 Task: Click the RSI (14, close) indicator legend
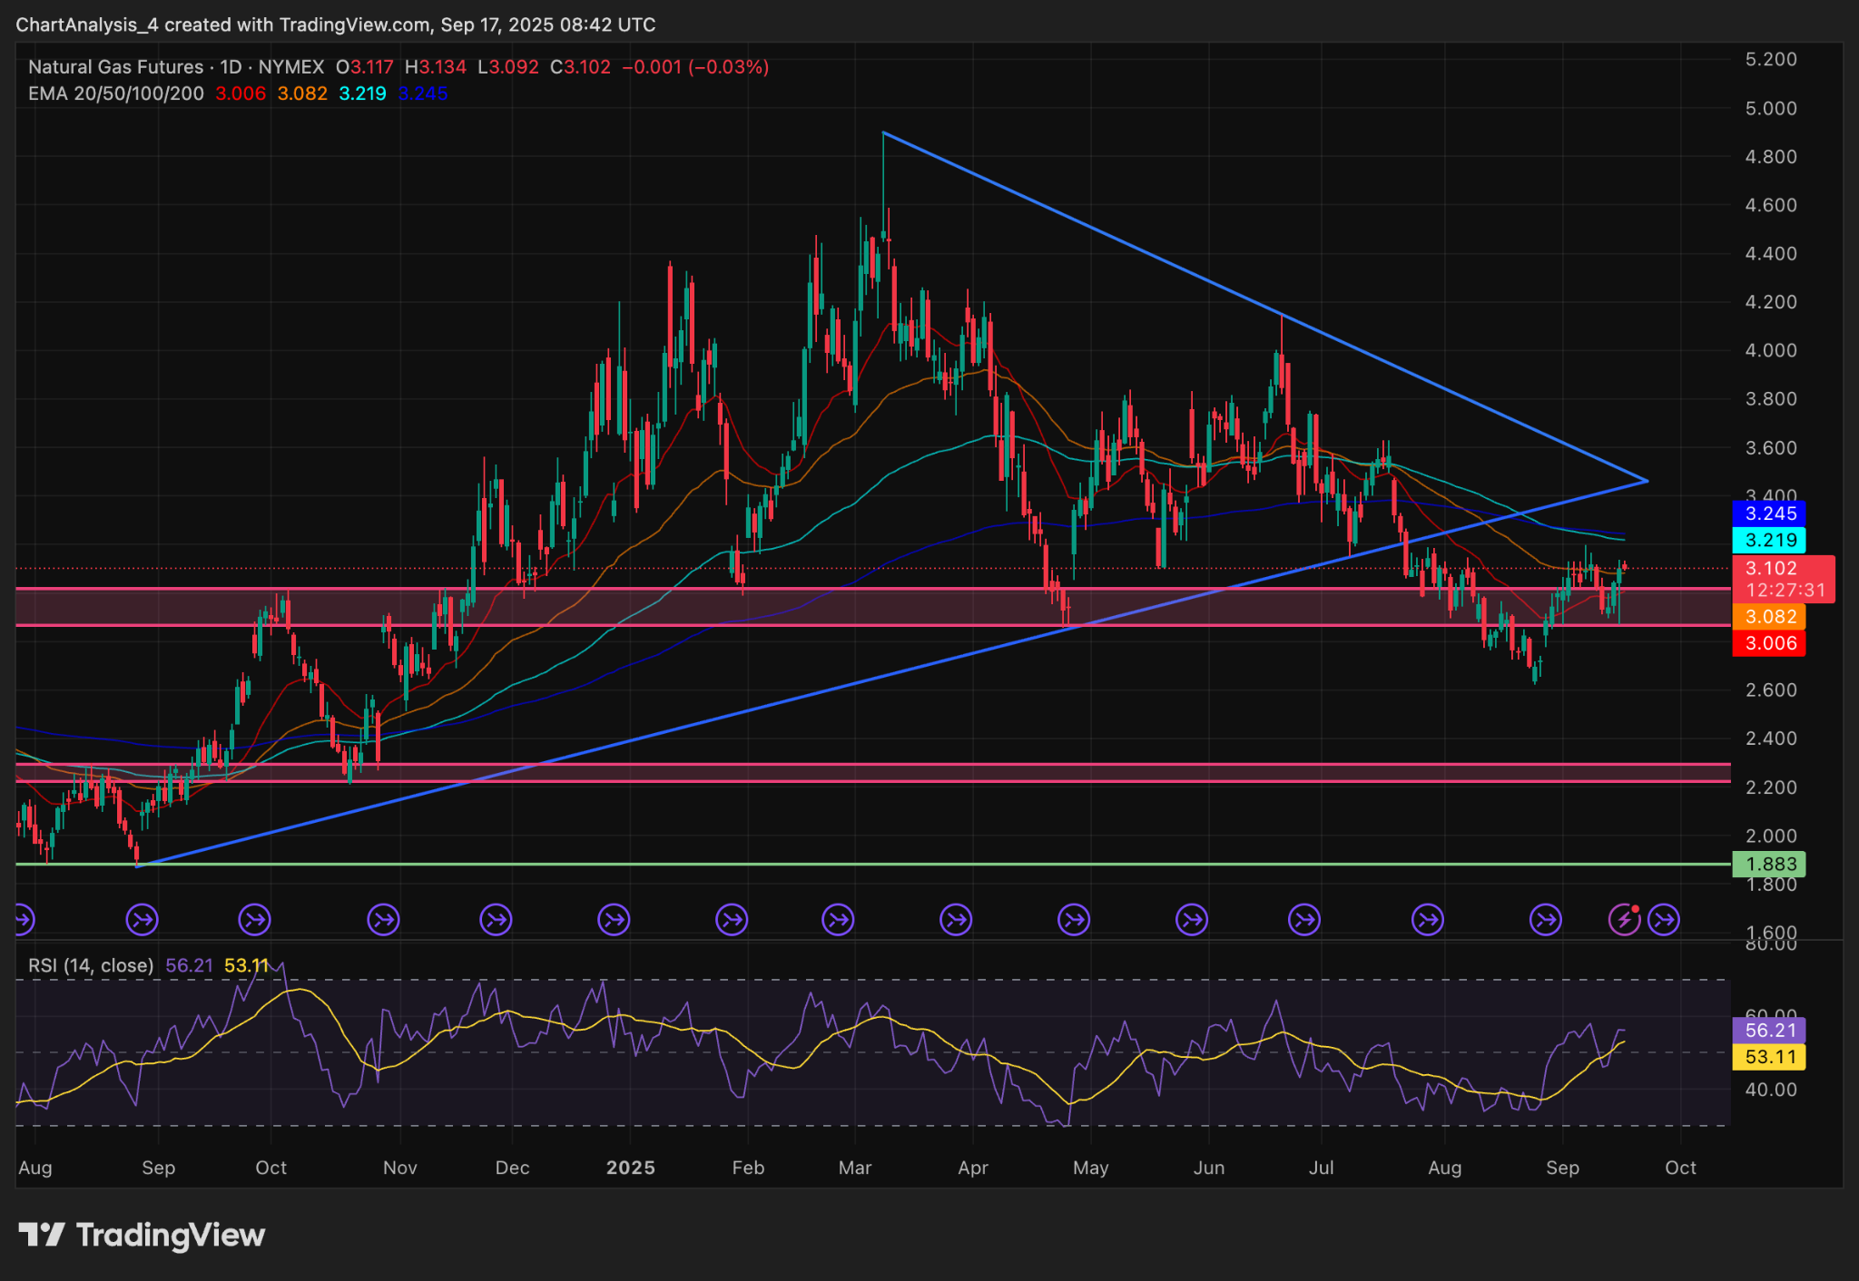[x=91, y=965]
